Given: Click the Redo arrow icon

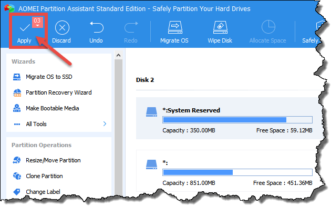Looking at the screenshot, I should [x=131, y=27].
